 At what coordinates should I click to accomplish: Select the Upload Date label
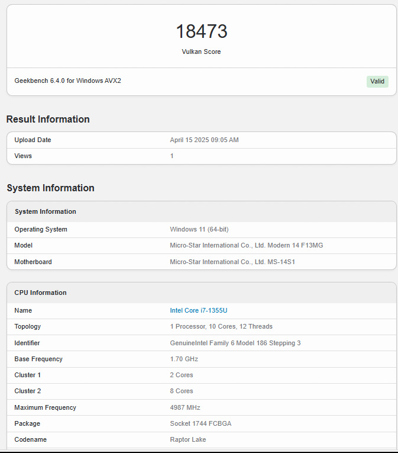point(33,140)
